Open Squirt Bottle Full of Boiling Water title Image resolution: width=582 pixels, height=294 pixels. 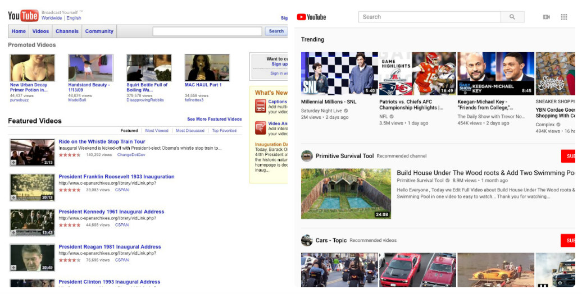pos(147,88)
